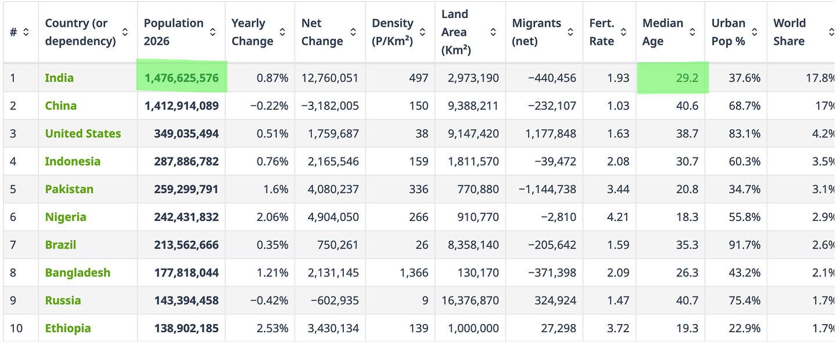The width and height of the screenshot is (840, 342).
Task: Sort by World Share sort arrows
Action: pos(832,32)
